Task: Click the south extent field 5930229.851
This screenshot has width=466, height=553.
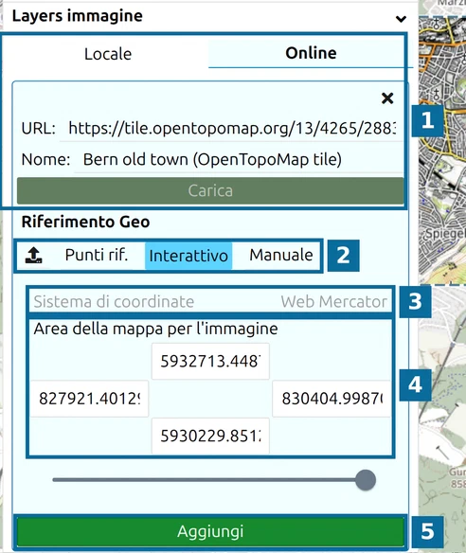Action: click(210, 436)
